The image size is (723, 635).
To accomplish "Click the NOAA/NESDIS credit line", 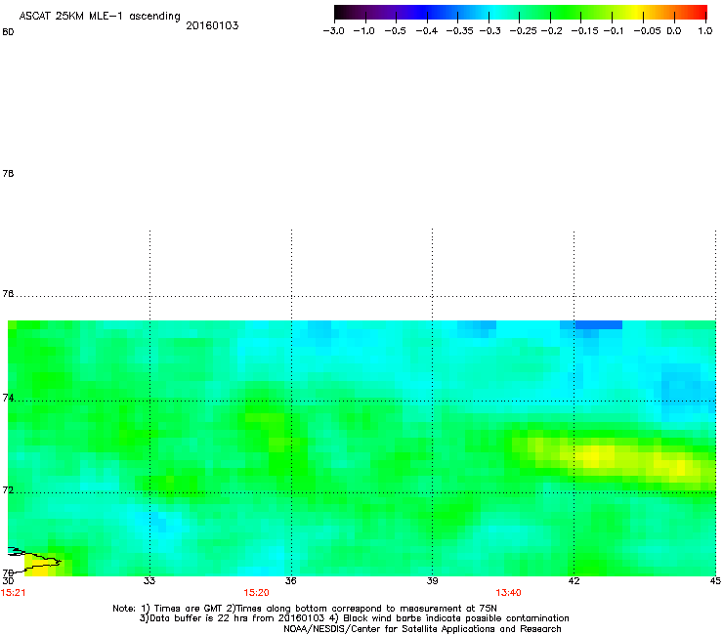I will pos(422,629).
